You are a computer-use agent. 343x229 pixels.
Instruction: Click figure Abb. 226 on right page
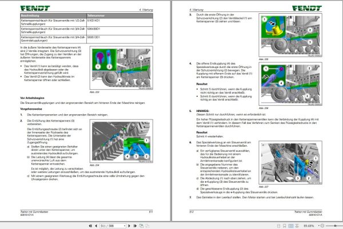tap(290, 84)
